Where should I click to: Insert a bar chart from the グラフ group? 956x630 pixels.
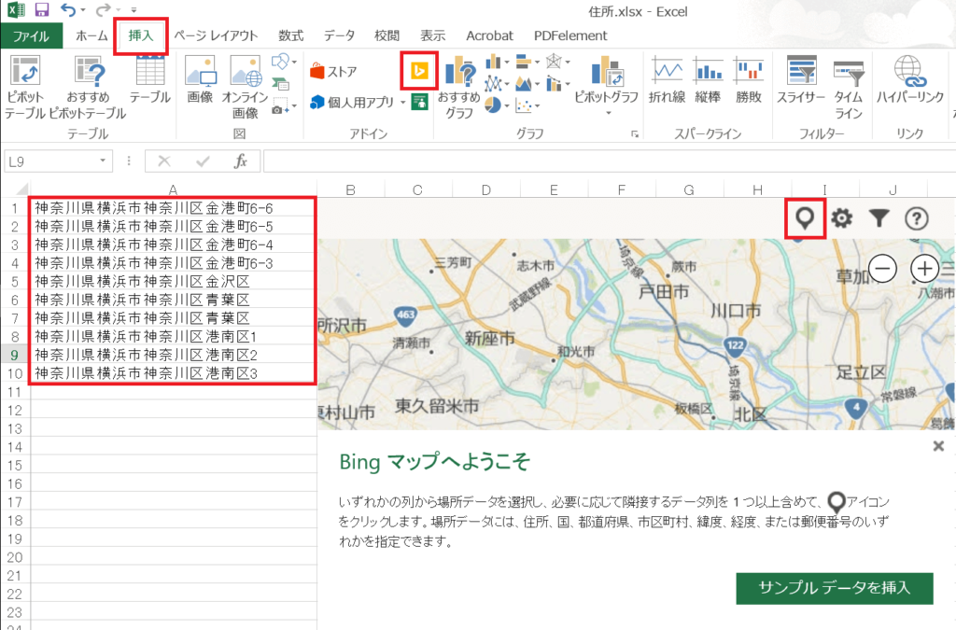point(523,62)
